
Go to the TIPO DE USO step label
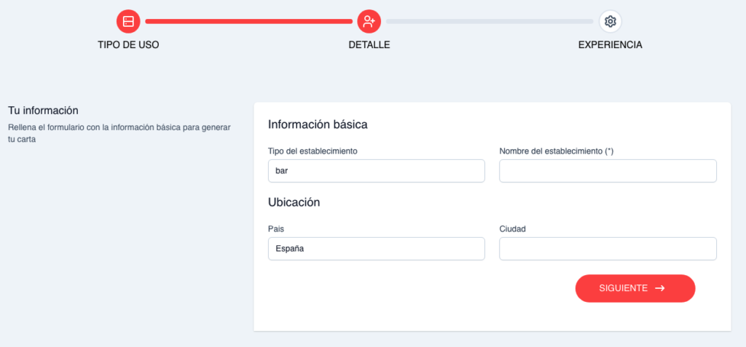[x=128, y=44]
